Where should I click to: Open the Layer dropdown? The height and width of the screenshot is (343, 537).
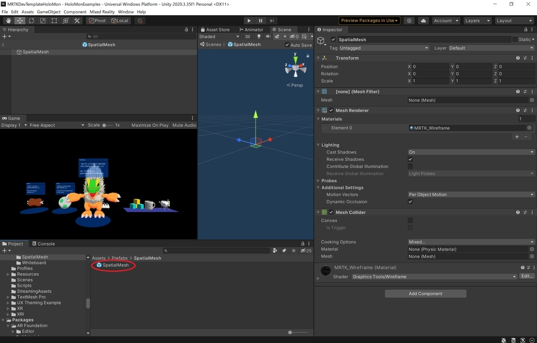491,48
